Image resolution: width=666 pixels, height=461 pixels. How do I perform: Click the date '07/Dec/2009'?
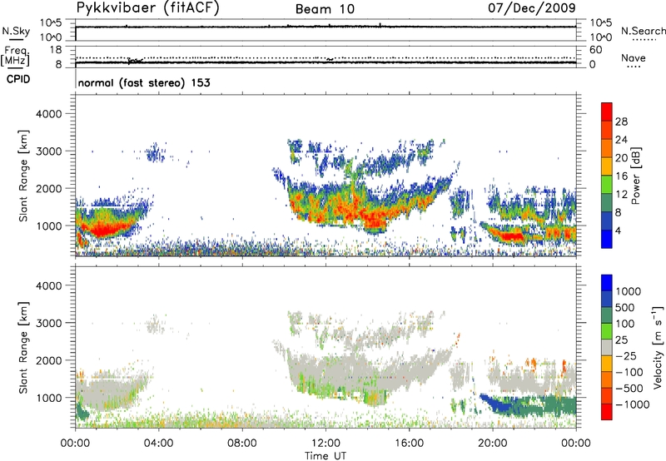click(x=532, y=7)
